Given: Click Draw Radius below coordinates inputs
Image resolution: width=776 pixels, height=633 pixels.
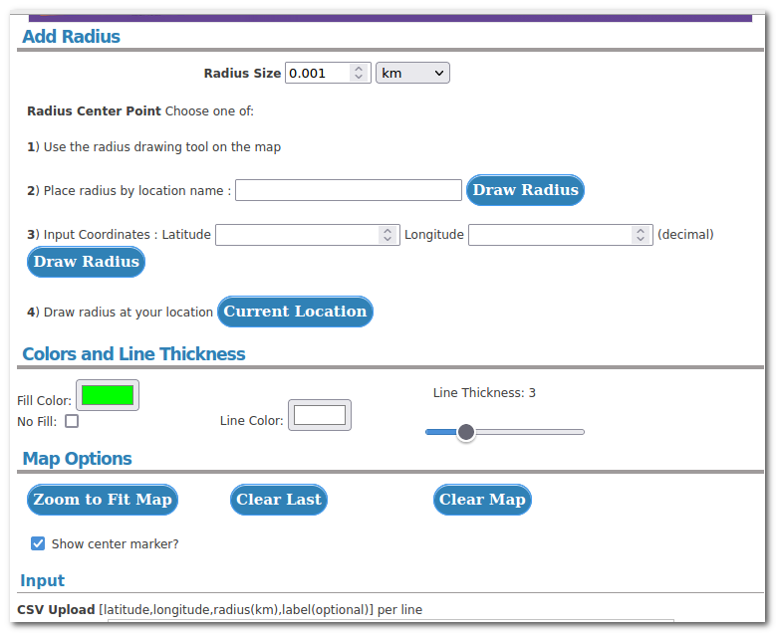Looking at the screenshot, I should [86, 262].
